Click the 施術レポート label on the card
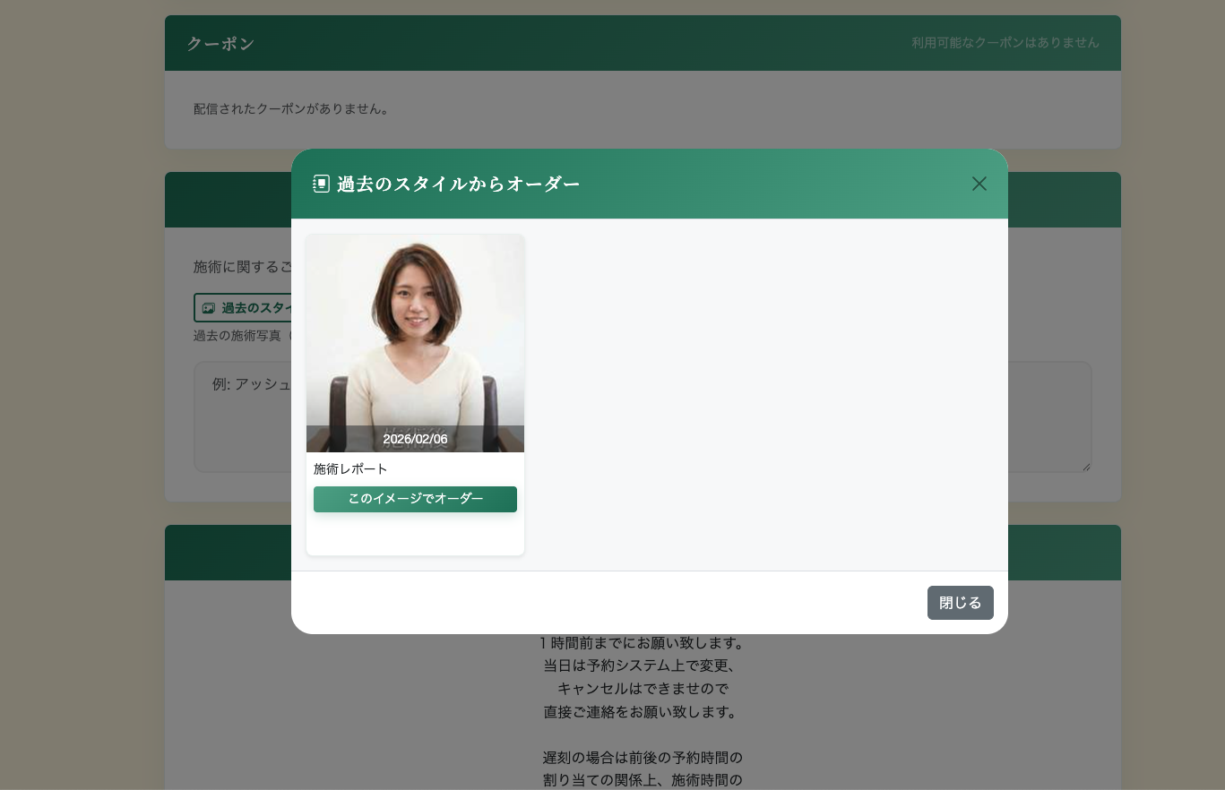Screen dimensions: 1225x790 (350, 469)
